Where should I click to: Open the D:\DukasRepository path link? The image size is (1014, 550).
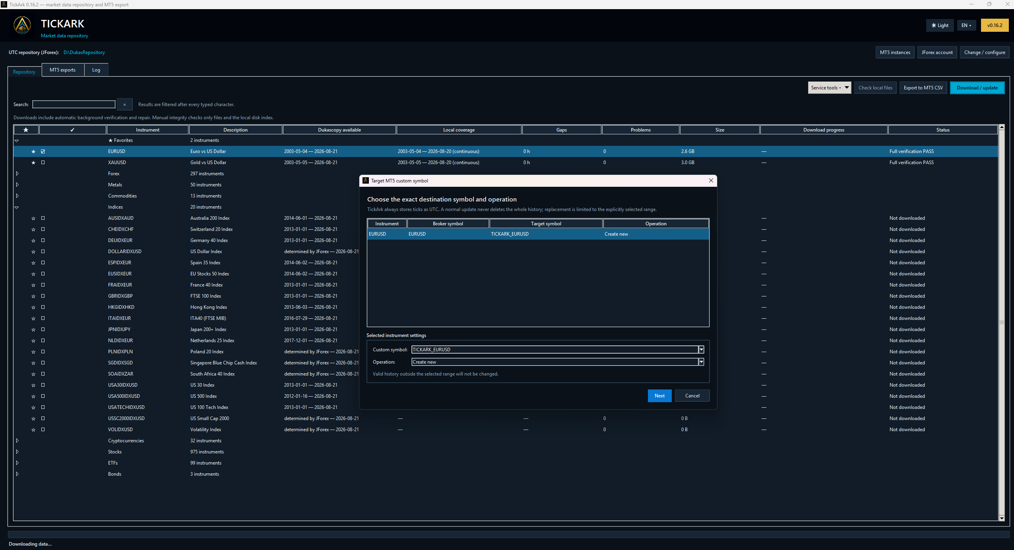click(x=84, y=52)
